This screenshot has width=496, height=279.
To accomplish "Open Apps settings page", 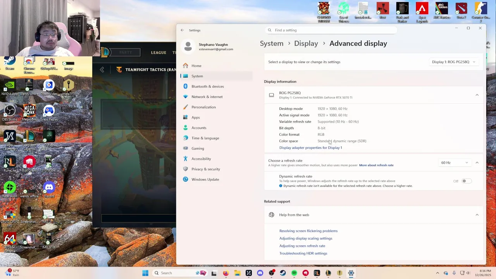I will pyautogui.click(x=216, y=117).
